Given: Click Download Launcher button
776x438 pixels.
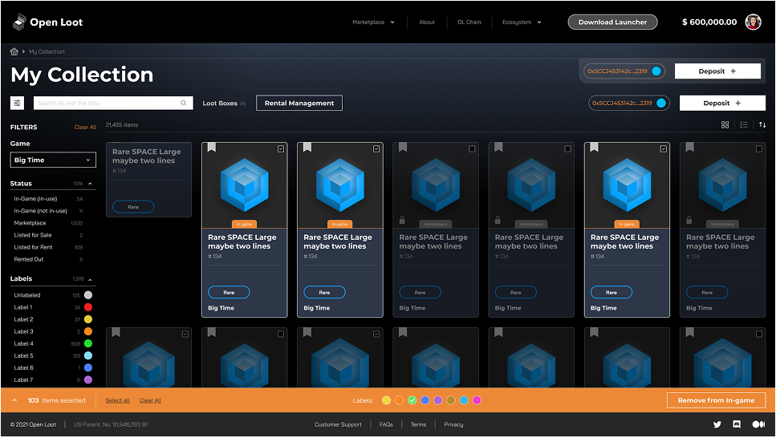Looking at the screenshot, I should pyautogui.click(x=612, y=22).
